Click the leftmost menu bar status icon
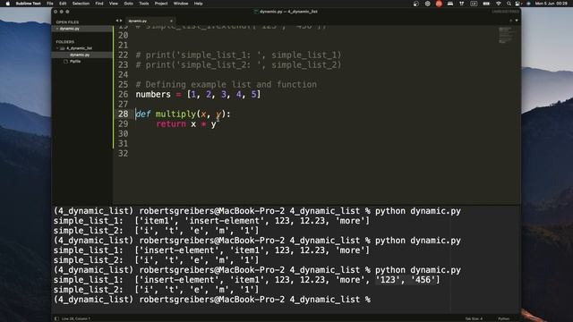573x322 pixels. tap(415, 4)
